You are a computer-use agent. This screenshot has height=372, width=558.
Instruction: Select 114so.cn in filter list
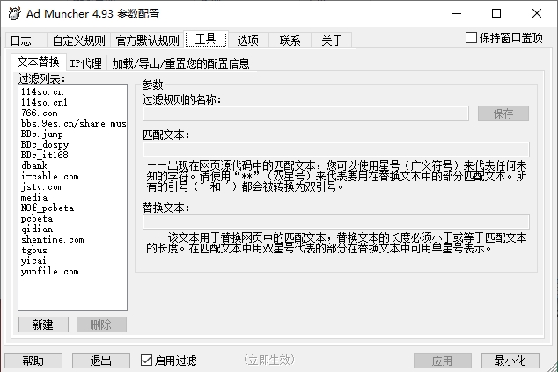coord(72,91)
